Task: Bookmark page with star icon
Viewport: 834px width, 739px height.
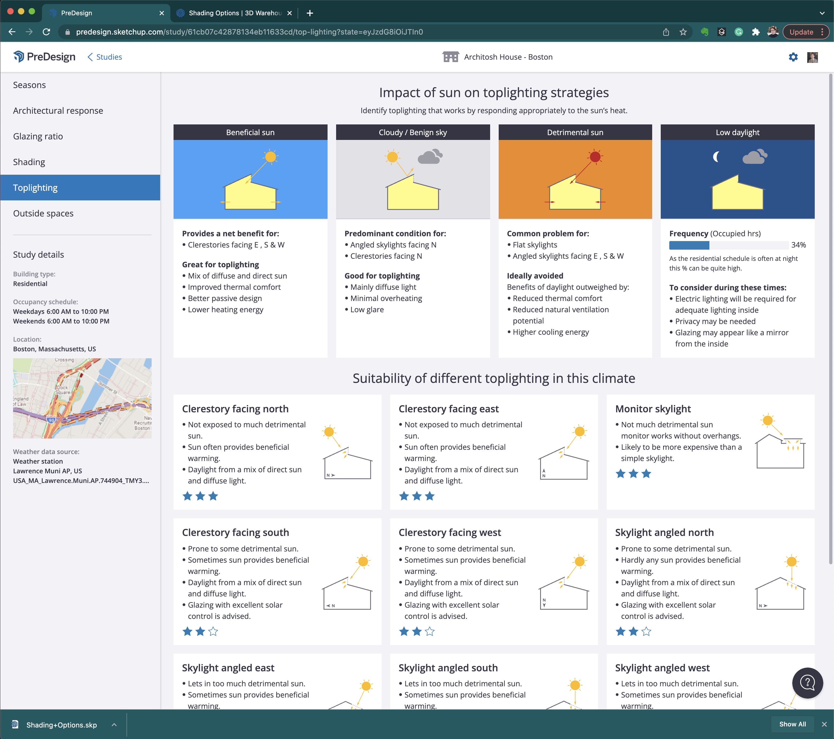Action: (x=683, y=32)
